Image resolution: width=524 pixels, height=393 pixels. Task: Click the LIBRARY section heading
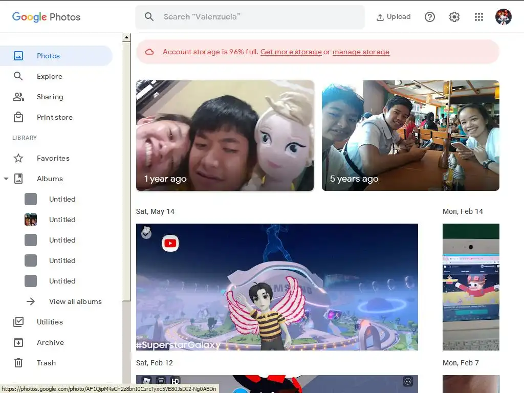click(x=25, y=138)
